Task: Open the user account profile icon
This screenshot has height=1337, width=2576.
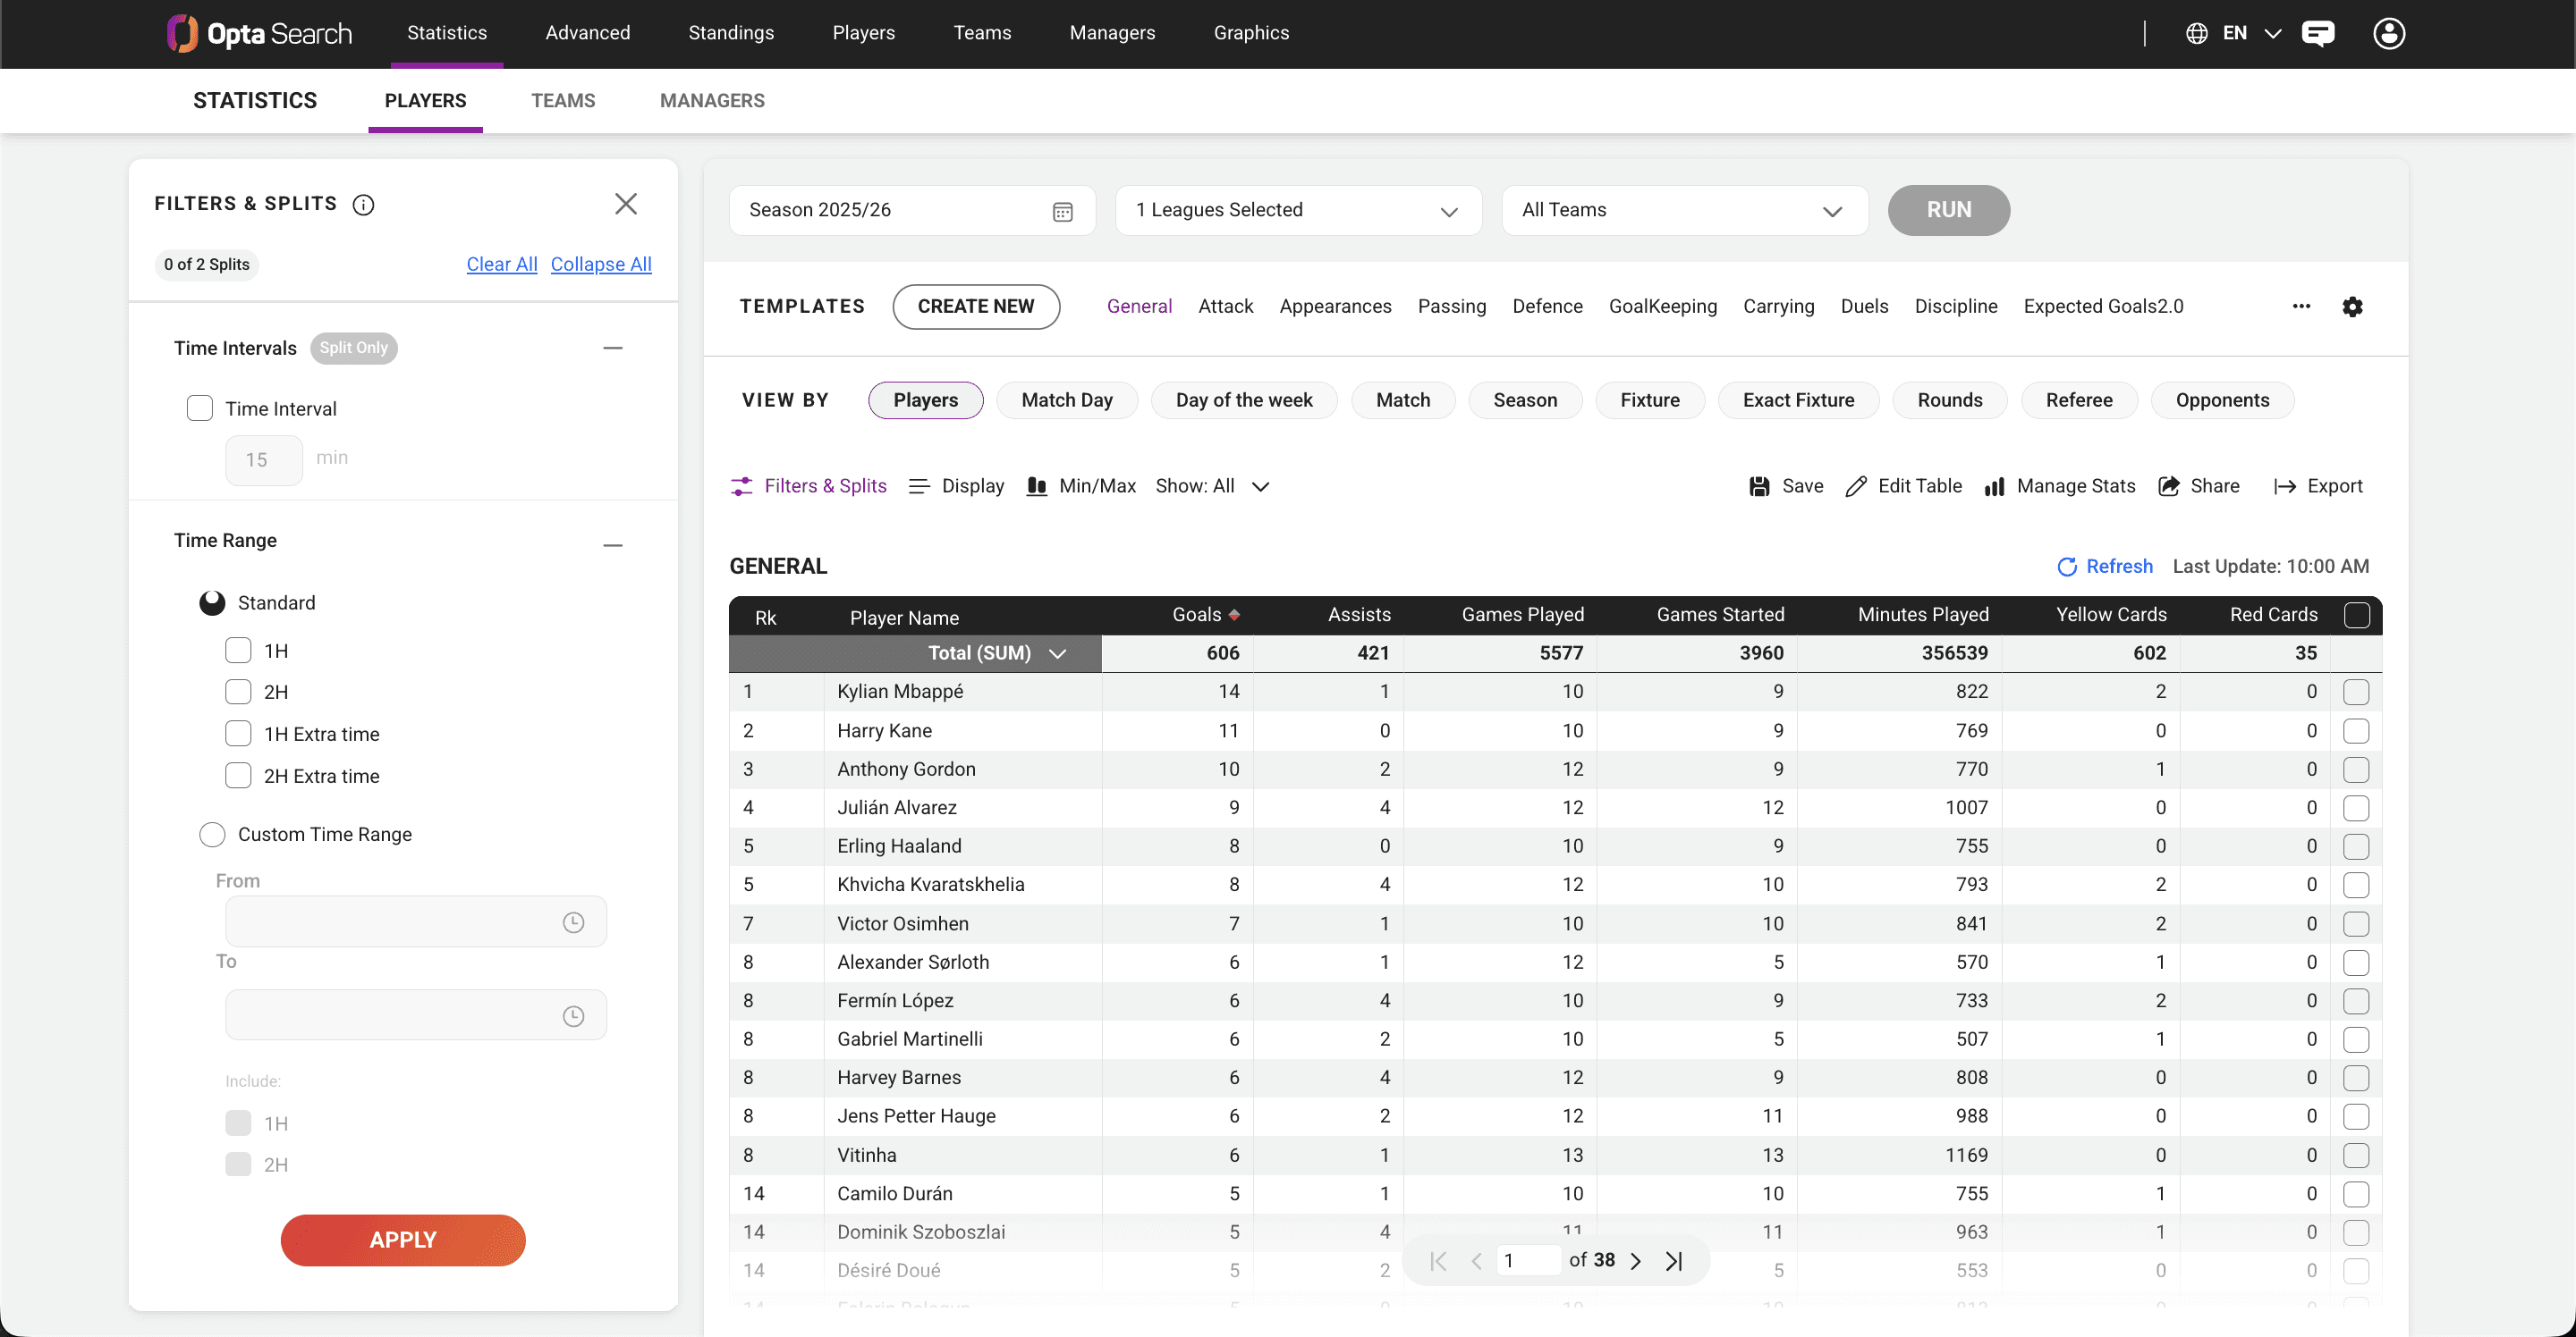Action: 2389,33
